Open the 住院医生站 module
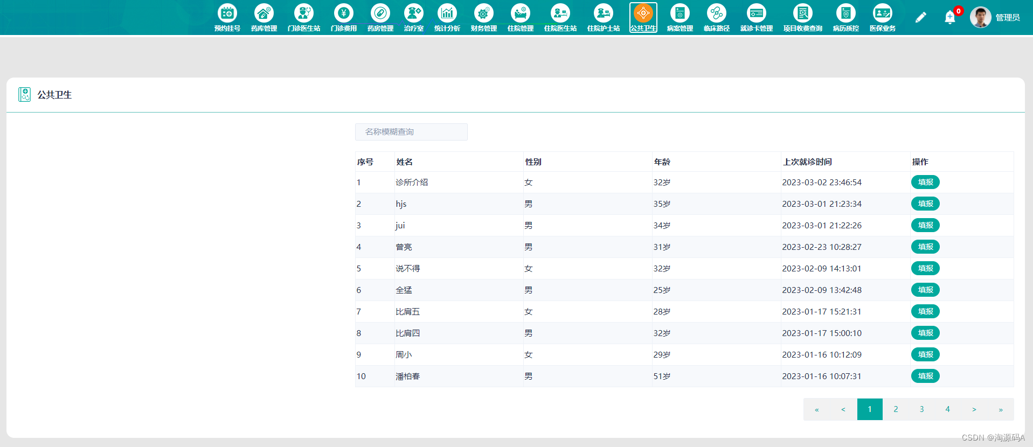The image size is (1033, 447). [x=560, y=17]
